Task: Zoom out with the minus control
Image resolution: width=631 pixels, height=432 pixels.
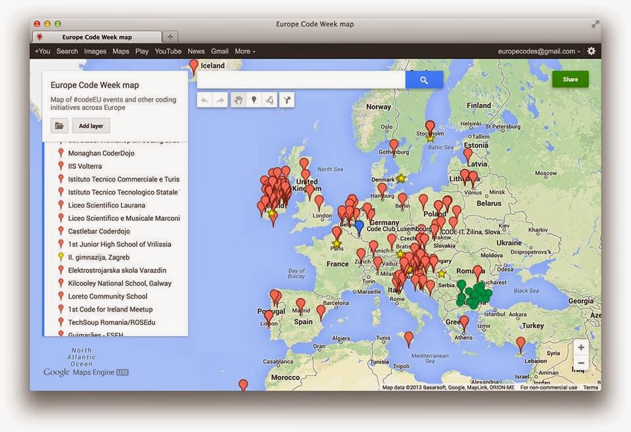Action: 581,363
